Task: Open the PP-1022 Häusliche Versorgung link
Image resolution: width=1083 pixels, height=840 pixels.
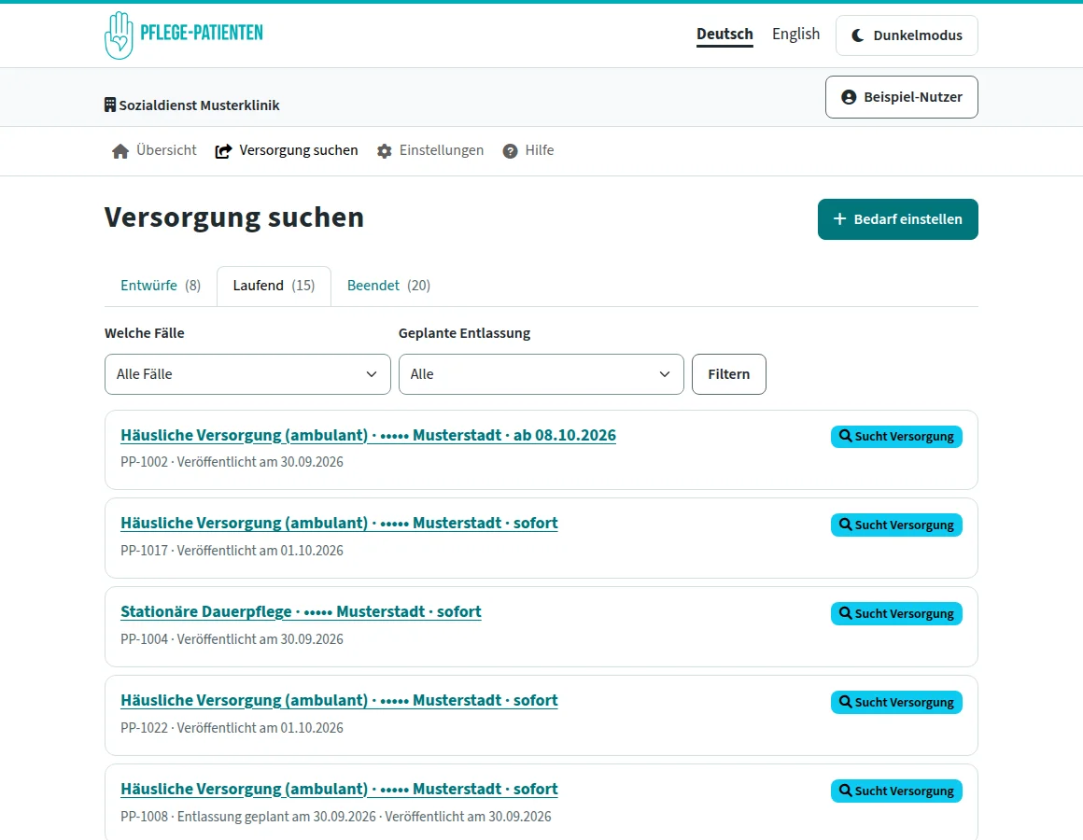Action: (x=339, y=701)
